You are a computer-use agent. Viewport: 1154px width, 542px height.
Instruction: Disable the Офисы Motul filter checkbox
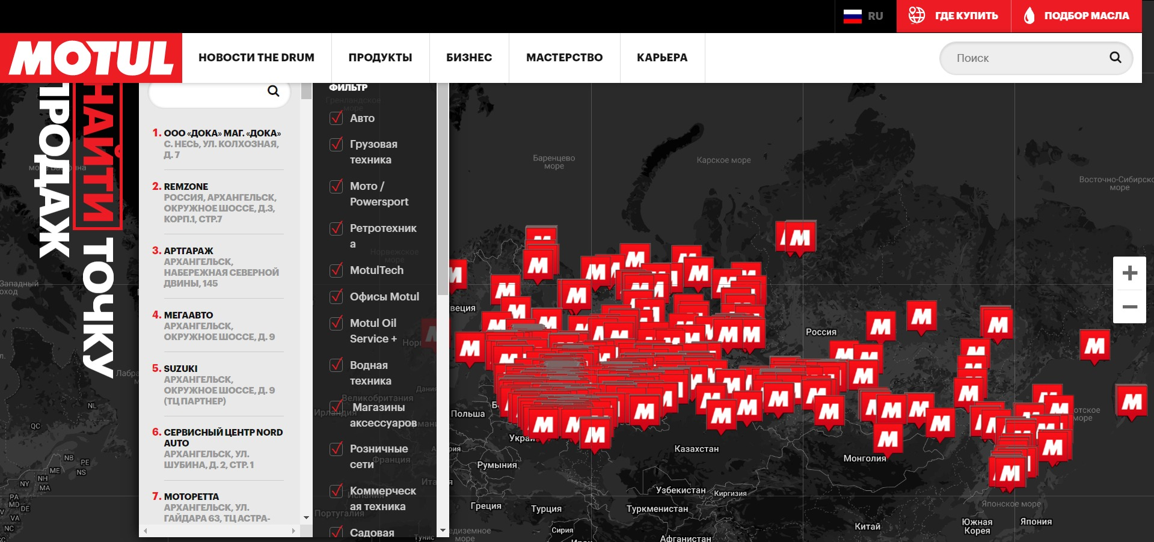[x=337, y=296]
